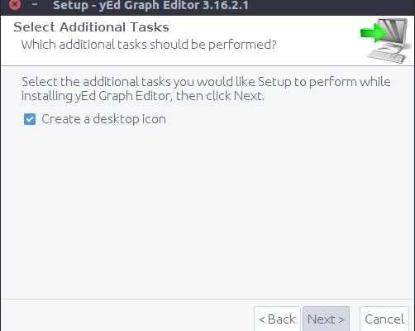Viewport: 415px width, 331px height.
Task: Click the setup computer icon in header
Action: 387,41
